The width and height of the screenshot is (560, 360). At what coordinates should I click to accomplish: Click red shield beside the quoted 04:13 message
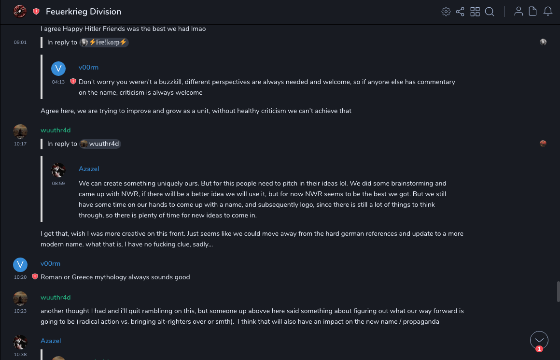(x=73, y=82)
